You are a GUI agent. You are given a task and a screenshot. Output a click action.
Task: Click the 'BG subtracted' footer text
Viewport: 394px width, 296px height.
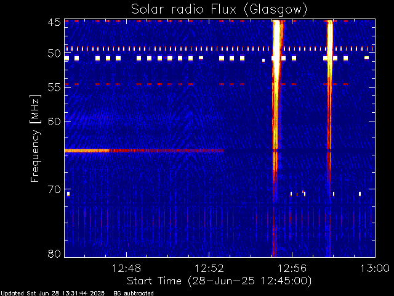[x=134, y=294]
